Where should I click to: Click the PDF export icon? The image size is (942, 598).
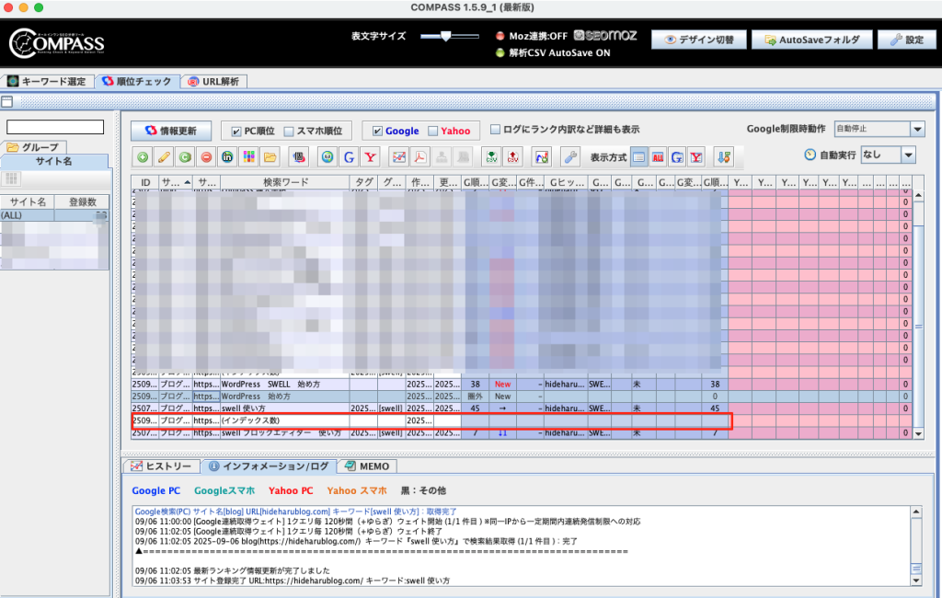419,156
